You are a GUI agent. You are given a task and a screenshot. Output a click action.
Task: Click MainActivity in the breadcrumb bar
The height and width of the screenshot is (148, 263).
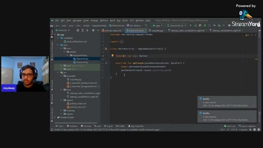click(x=117, y=25)
